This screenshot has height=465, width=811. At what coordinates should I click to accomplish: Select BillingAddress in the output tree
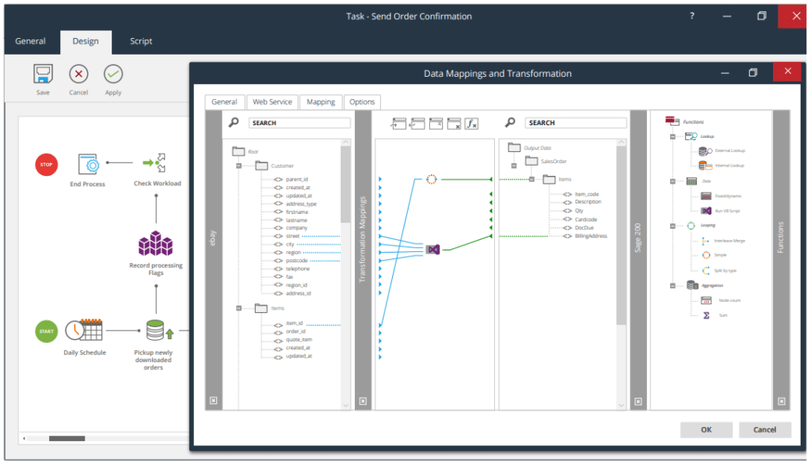click(x=591, y=236)
